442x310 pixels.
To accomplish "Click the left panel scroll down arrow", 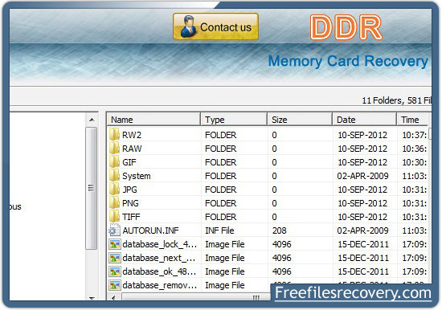I will coord(92,298).
